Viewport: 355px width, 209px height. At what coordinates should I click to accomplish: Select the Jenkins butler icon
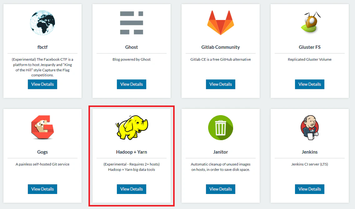click(x=310, y=128)
